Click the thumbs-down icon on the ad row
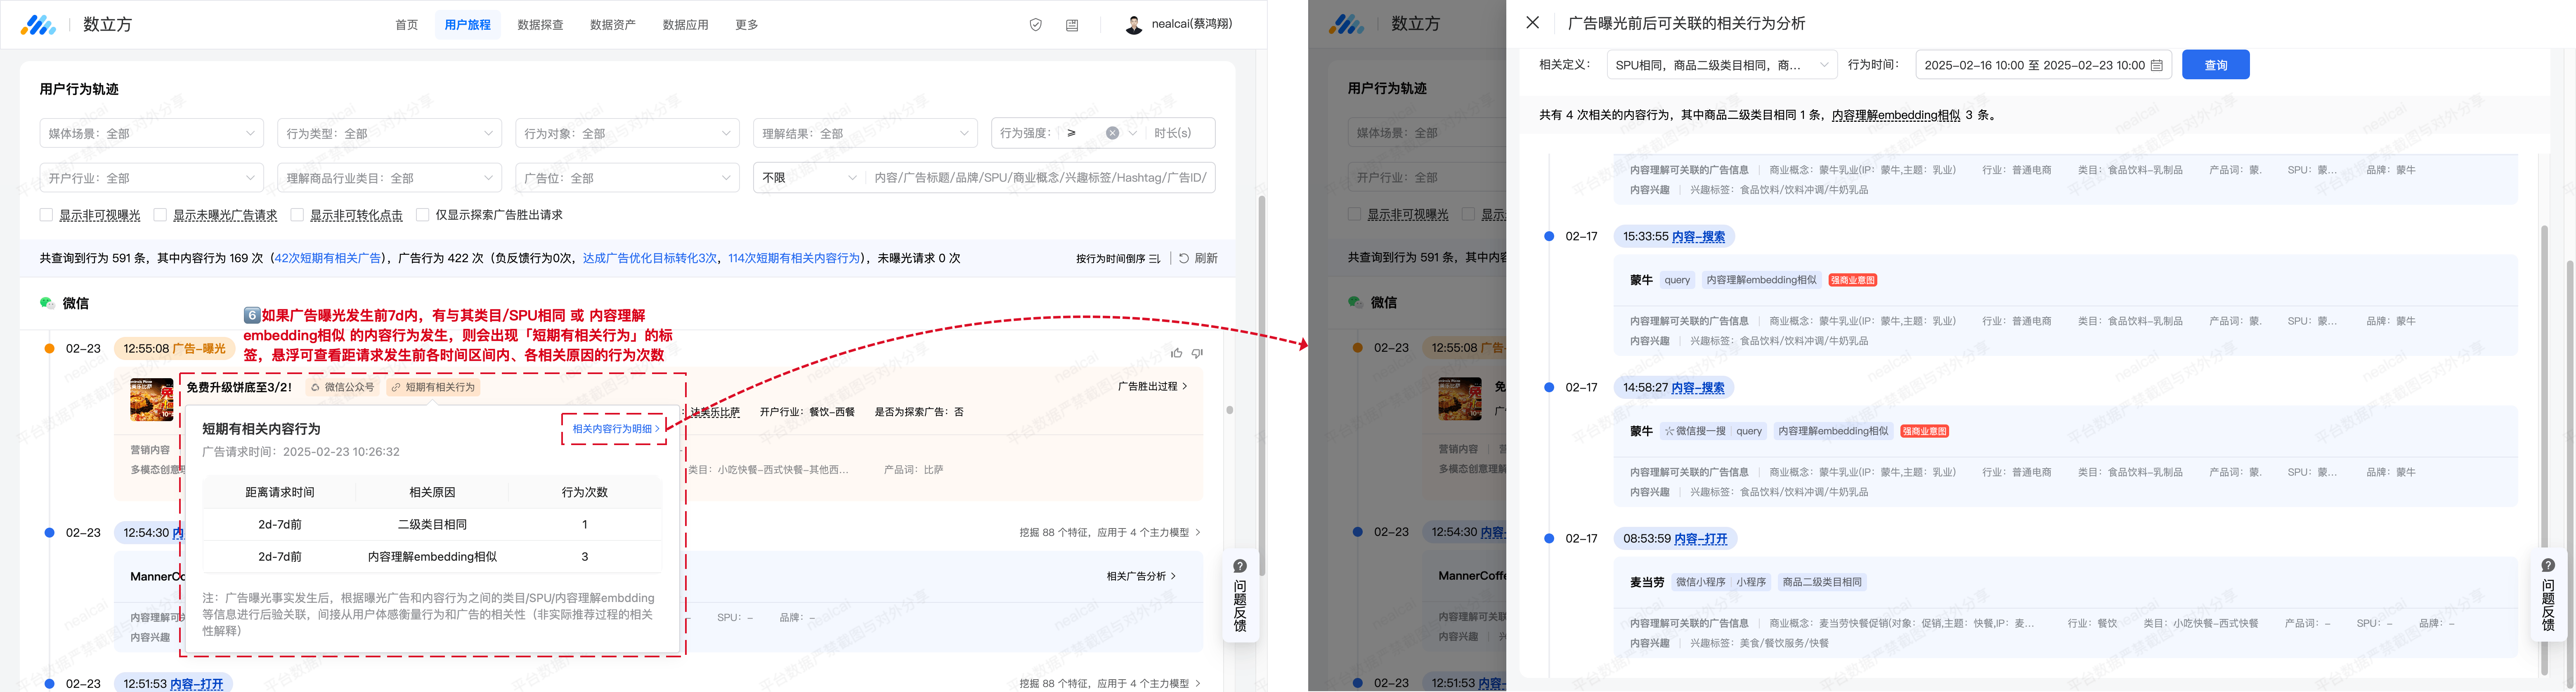The image size is (2576, 692). (1197, 353)
